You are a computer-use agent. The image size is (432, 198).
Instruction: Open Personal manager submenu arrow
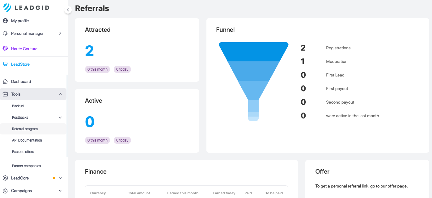(60, 33)
